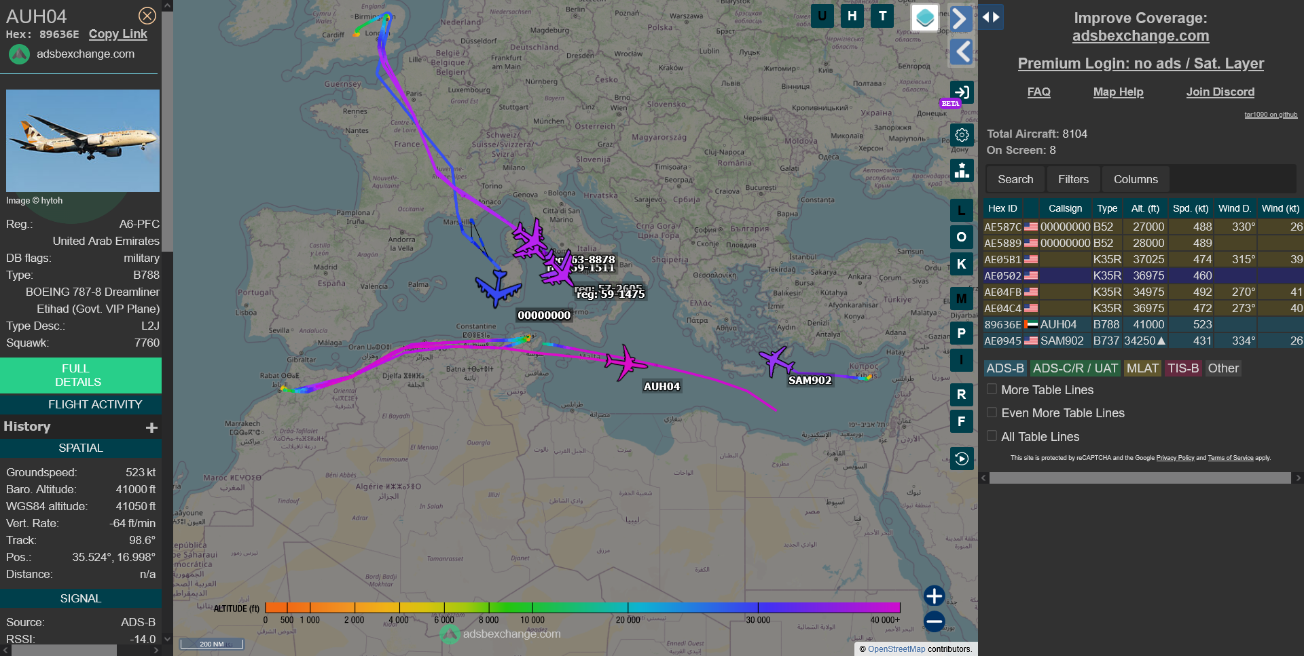
Task: Expand History with the plus icon
Action: [151, 427]
